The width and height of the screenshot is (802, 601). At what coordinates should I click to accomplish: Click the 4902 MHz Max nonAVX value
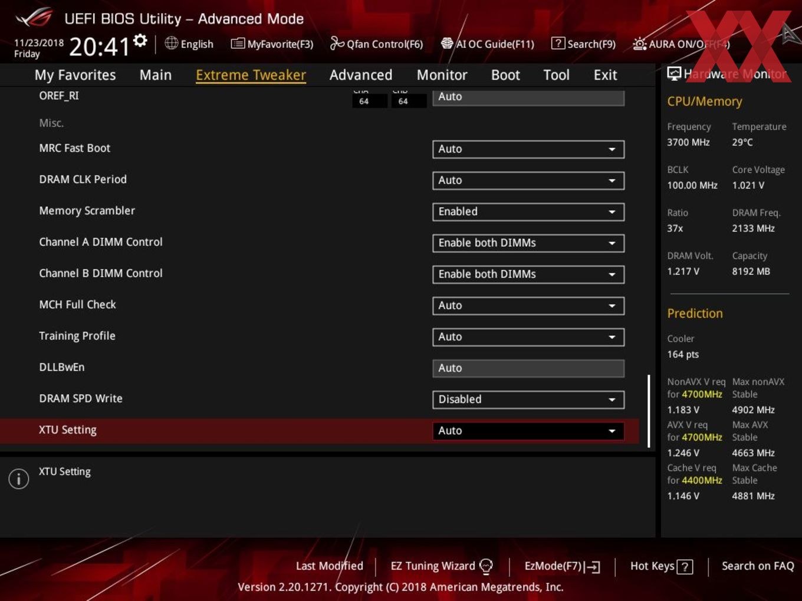(753, 410)
